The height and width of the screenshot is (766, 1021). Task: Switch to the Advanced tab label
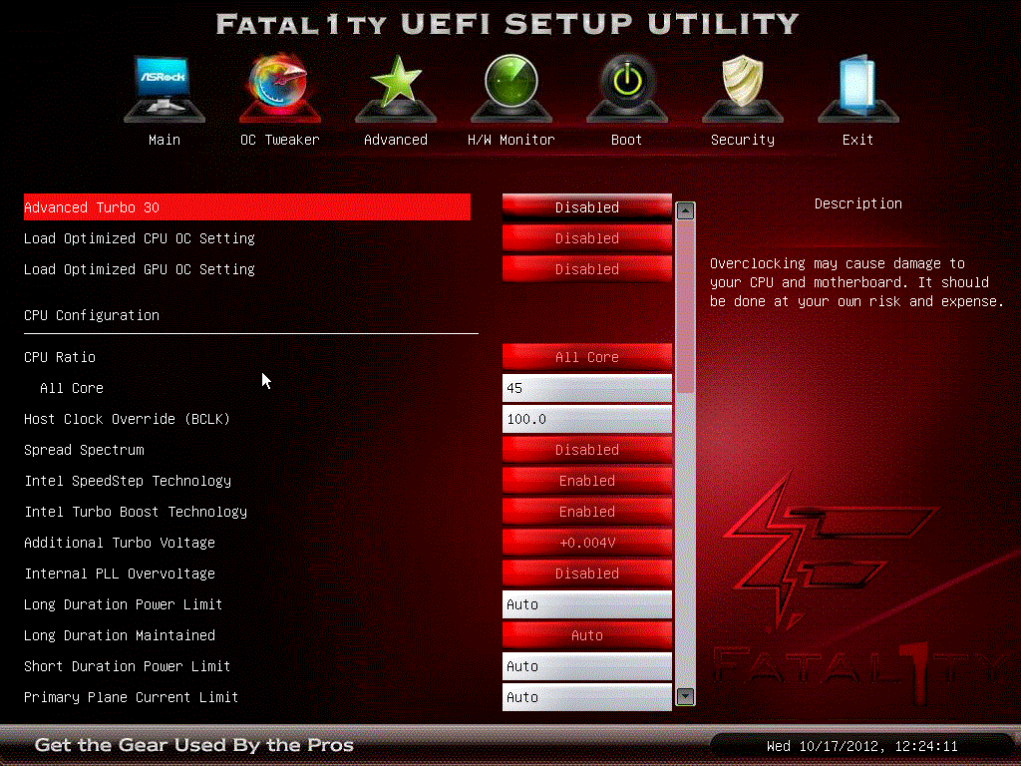click(x=395, y=140)
